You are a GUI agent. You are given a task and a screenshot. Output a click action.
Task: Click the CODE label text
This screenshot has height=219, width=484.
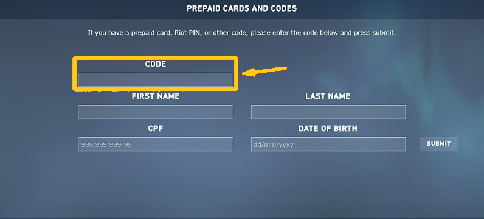[156, 64]
